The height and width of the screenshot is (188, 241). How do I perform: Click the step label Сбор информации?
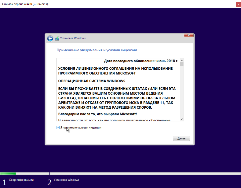click(21, 180)
